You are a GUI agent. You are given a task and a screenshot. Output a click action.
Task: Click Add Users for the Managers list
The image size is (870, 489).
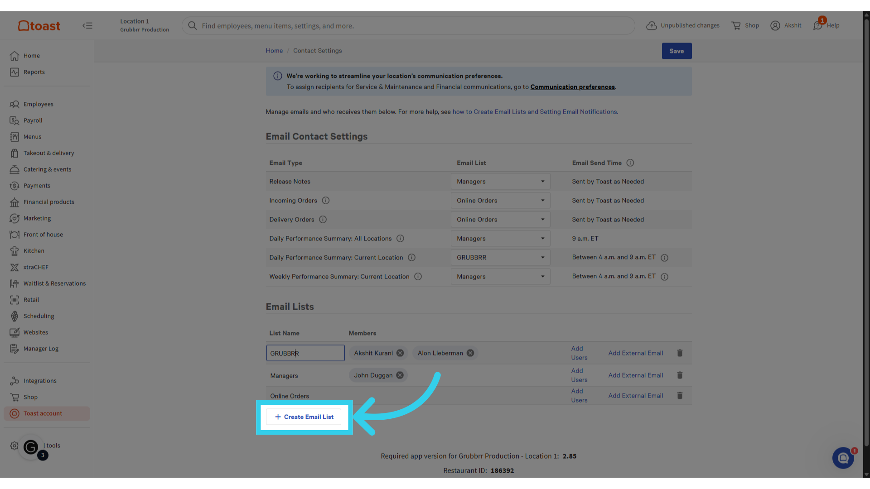pyautogui.click(x=579, y=375)
